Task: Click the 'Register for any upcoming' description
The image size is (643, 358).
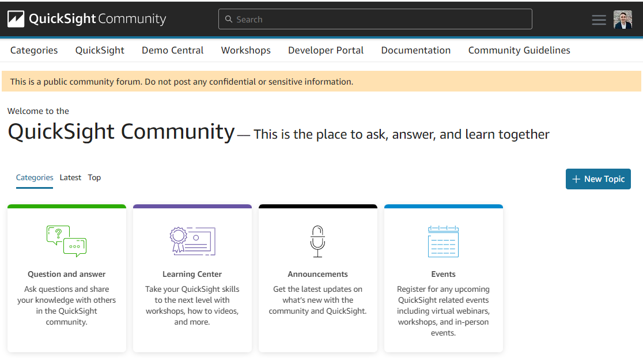Action: [x=443, y=311]
